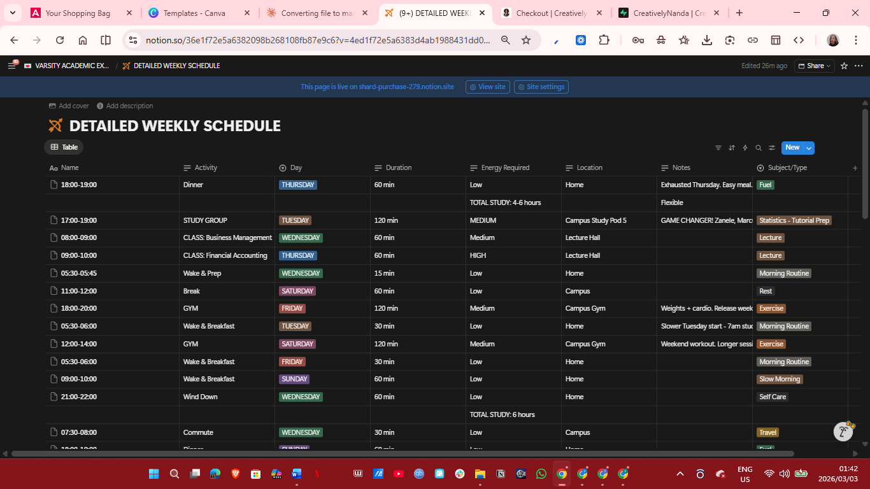Bookmark this page using the address bar star

tap(526, 39)
